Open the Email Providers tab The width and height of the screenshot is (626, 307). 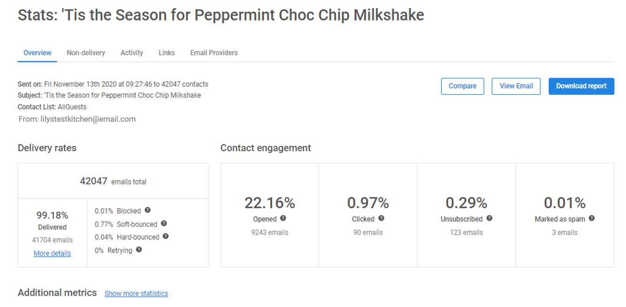tap(213, 52)
